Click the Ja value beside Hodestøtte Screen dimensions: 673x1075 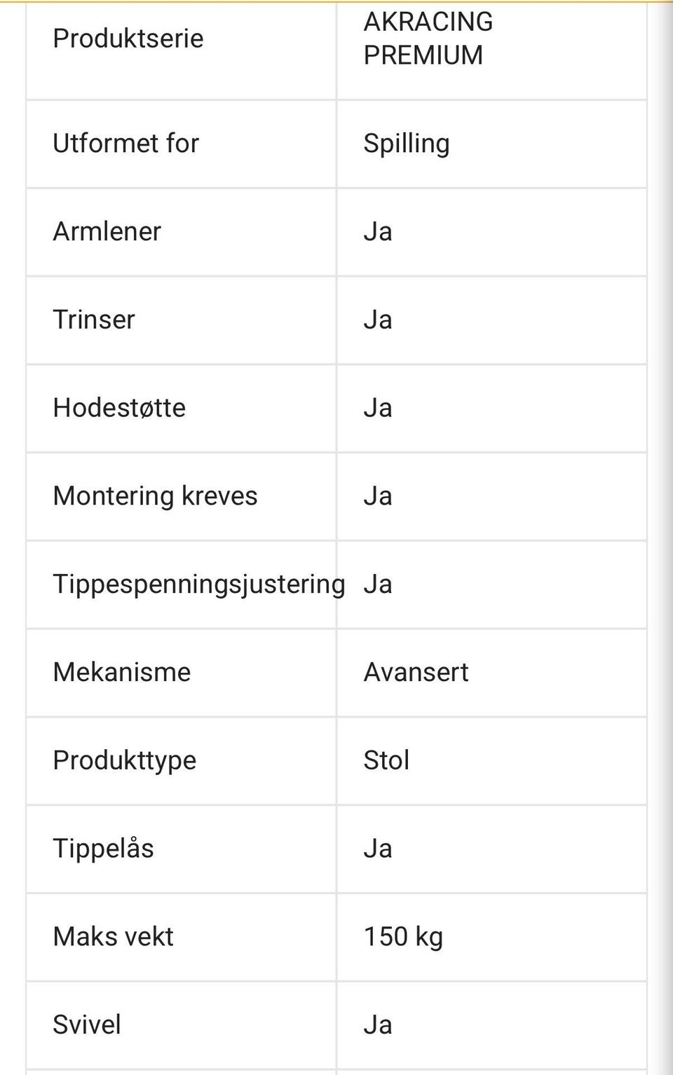(378, 408)
